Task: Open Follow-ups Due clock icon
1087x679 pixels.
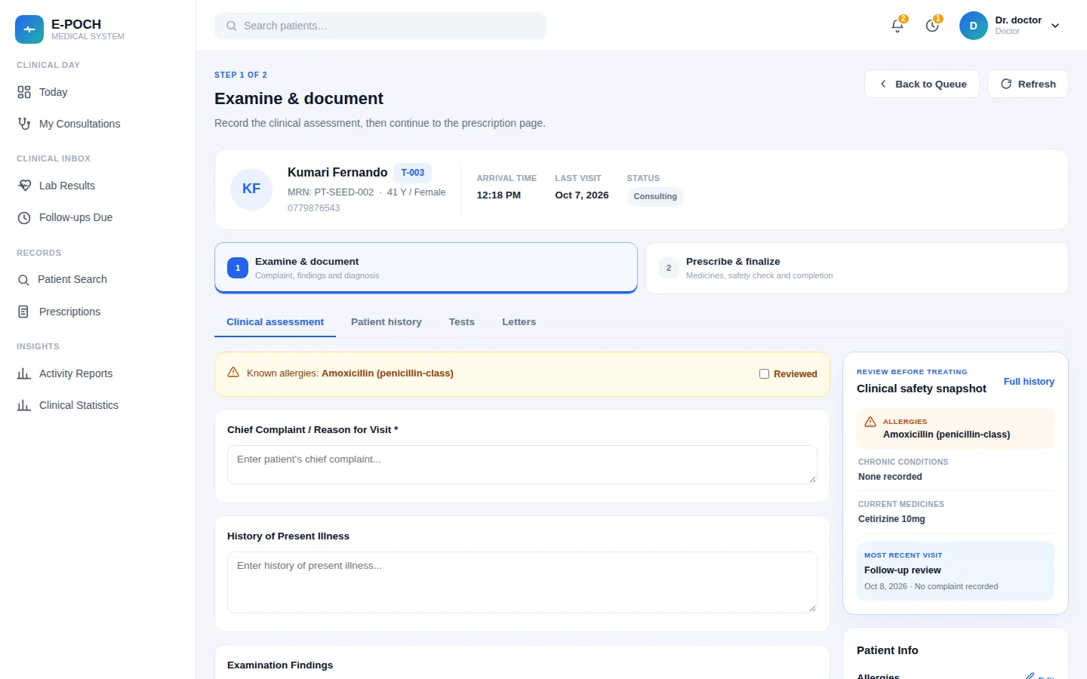Action: pos(24,217)
